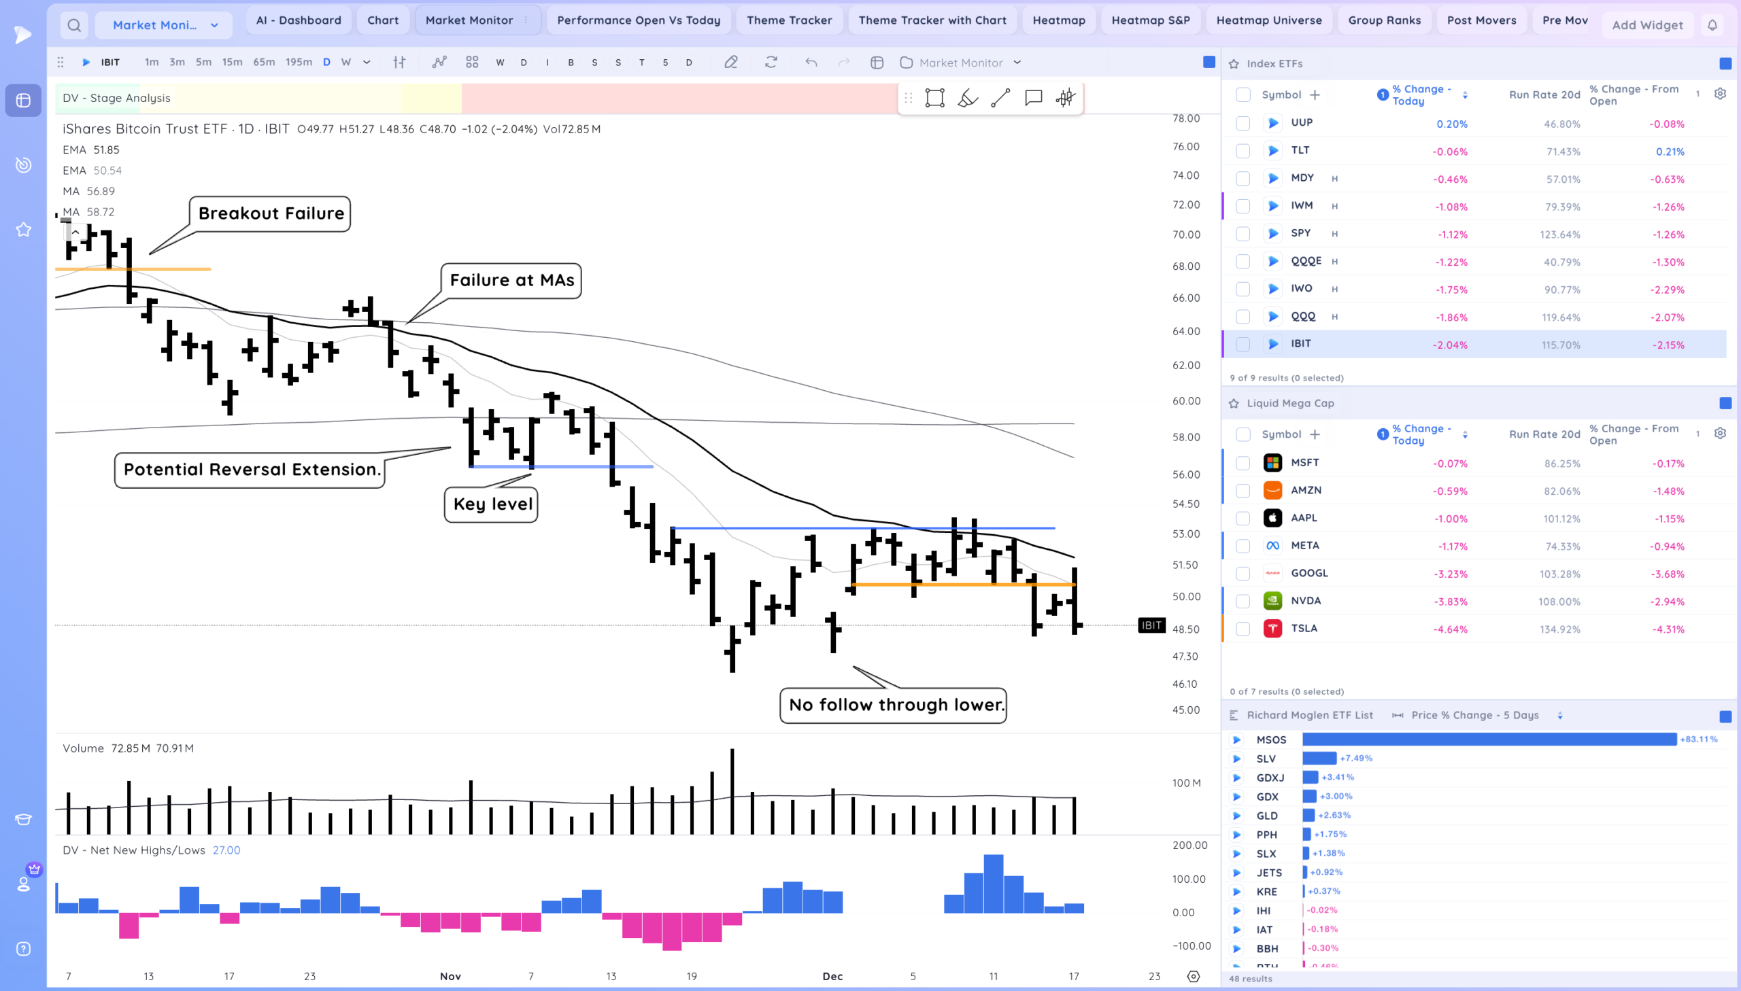Click the Add Widget button
Image resolution: width=1741 pixels, height=991 pixels.
tap(1646, 25)
